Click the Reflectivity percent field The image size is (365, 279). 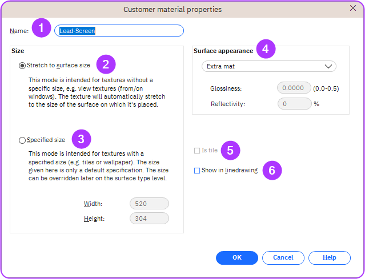pos(294,104)
